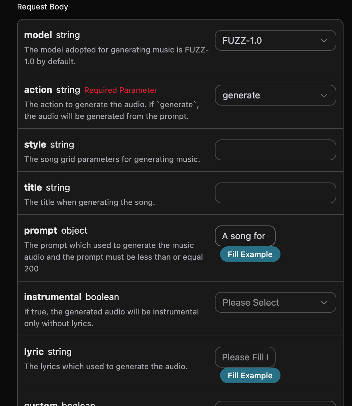This screenshot has height=406, width=352.
Task: Click the chevron beside generate
Action: (324, 95)
